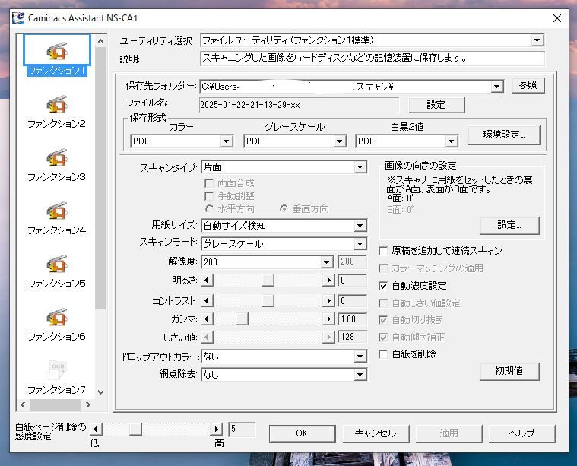The image size is (577, 466).
Task: Click ガンマ value field 1.00
Action: [353, 319]
